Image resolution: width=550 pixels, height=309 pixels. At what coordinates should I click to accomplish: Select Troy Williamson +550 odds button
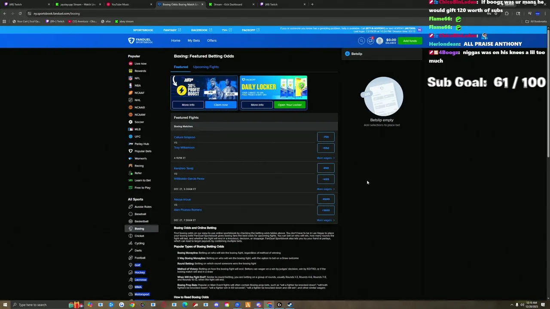point(326,148)
